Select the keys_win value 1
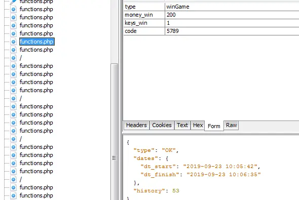299x200 pixels. pos(232,23)
